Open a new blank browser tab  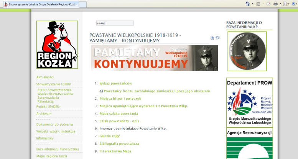click(x=83, y=4)
